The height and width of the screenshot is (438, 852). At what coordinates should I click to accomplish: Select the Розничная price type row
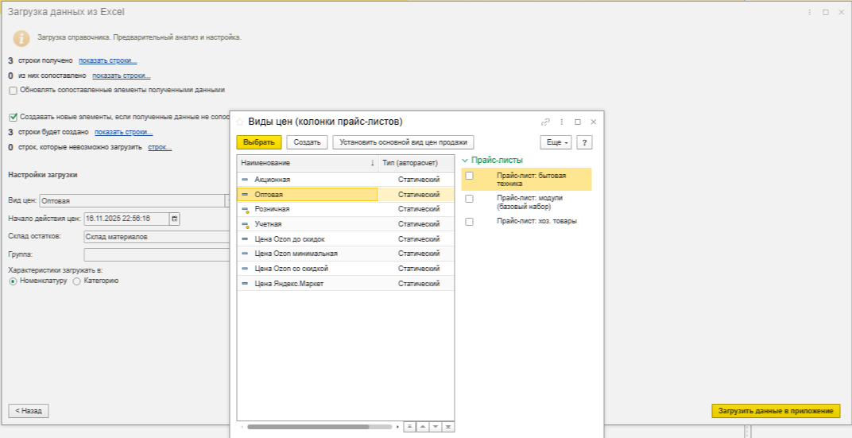point(273,209)
